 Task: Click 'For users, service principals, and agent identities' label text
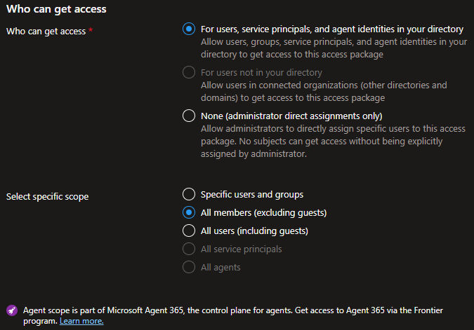[x=332, y=29]
